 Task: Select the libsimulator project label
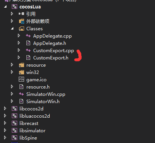32,131
